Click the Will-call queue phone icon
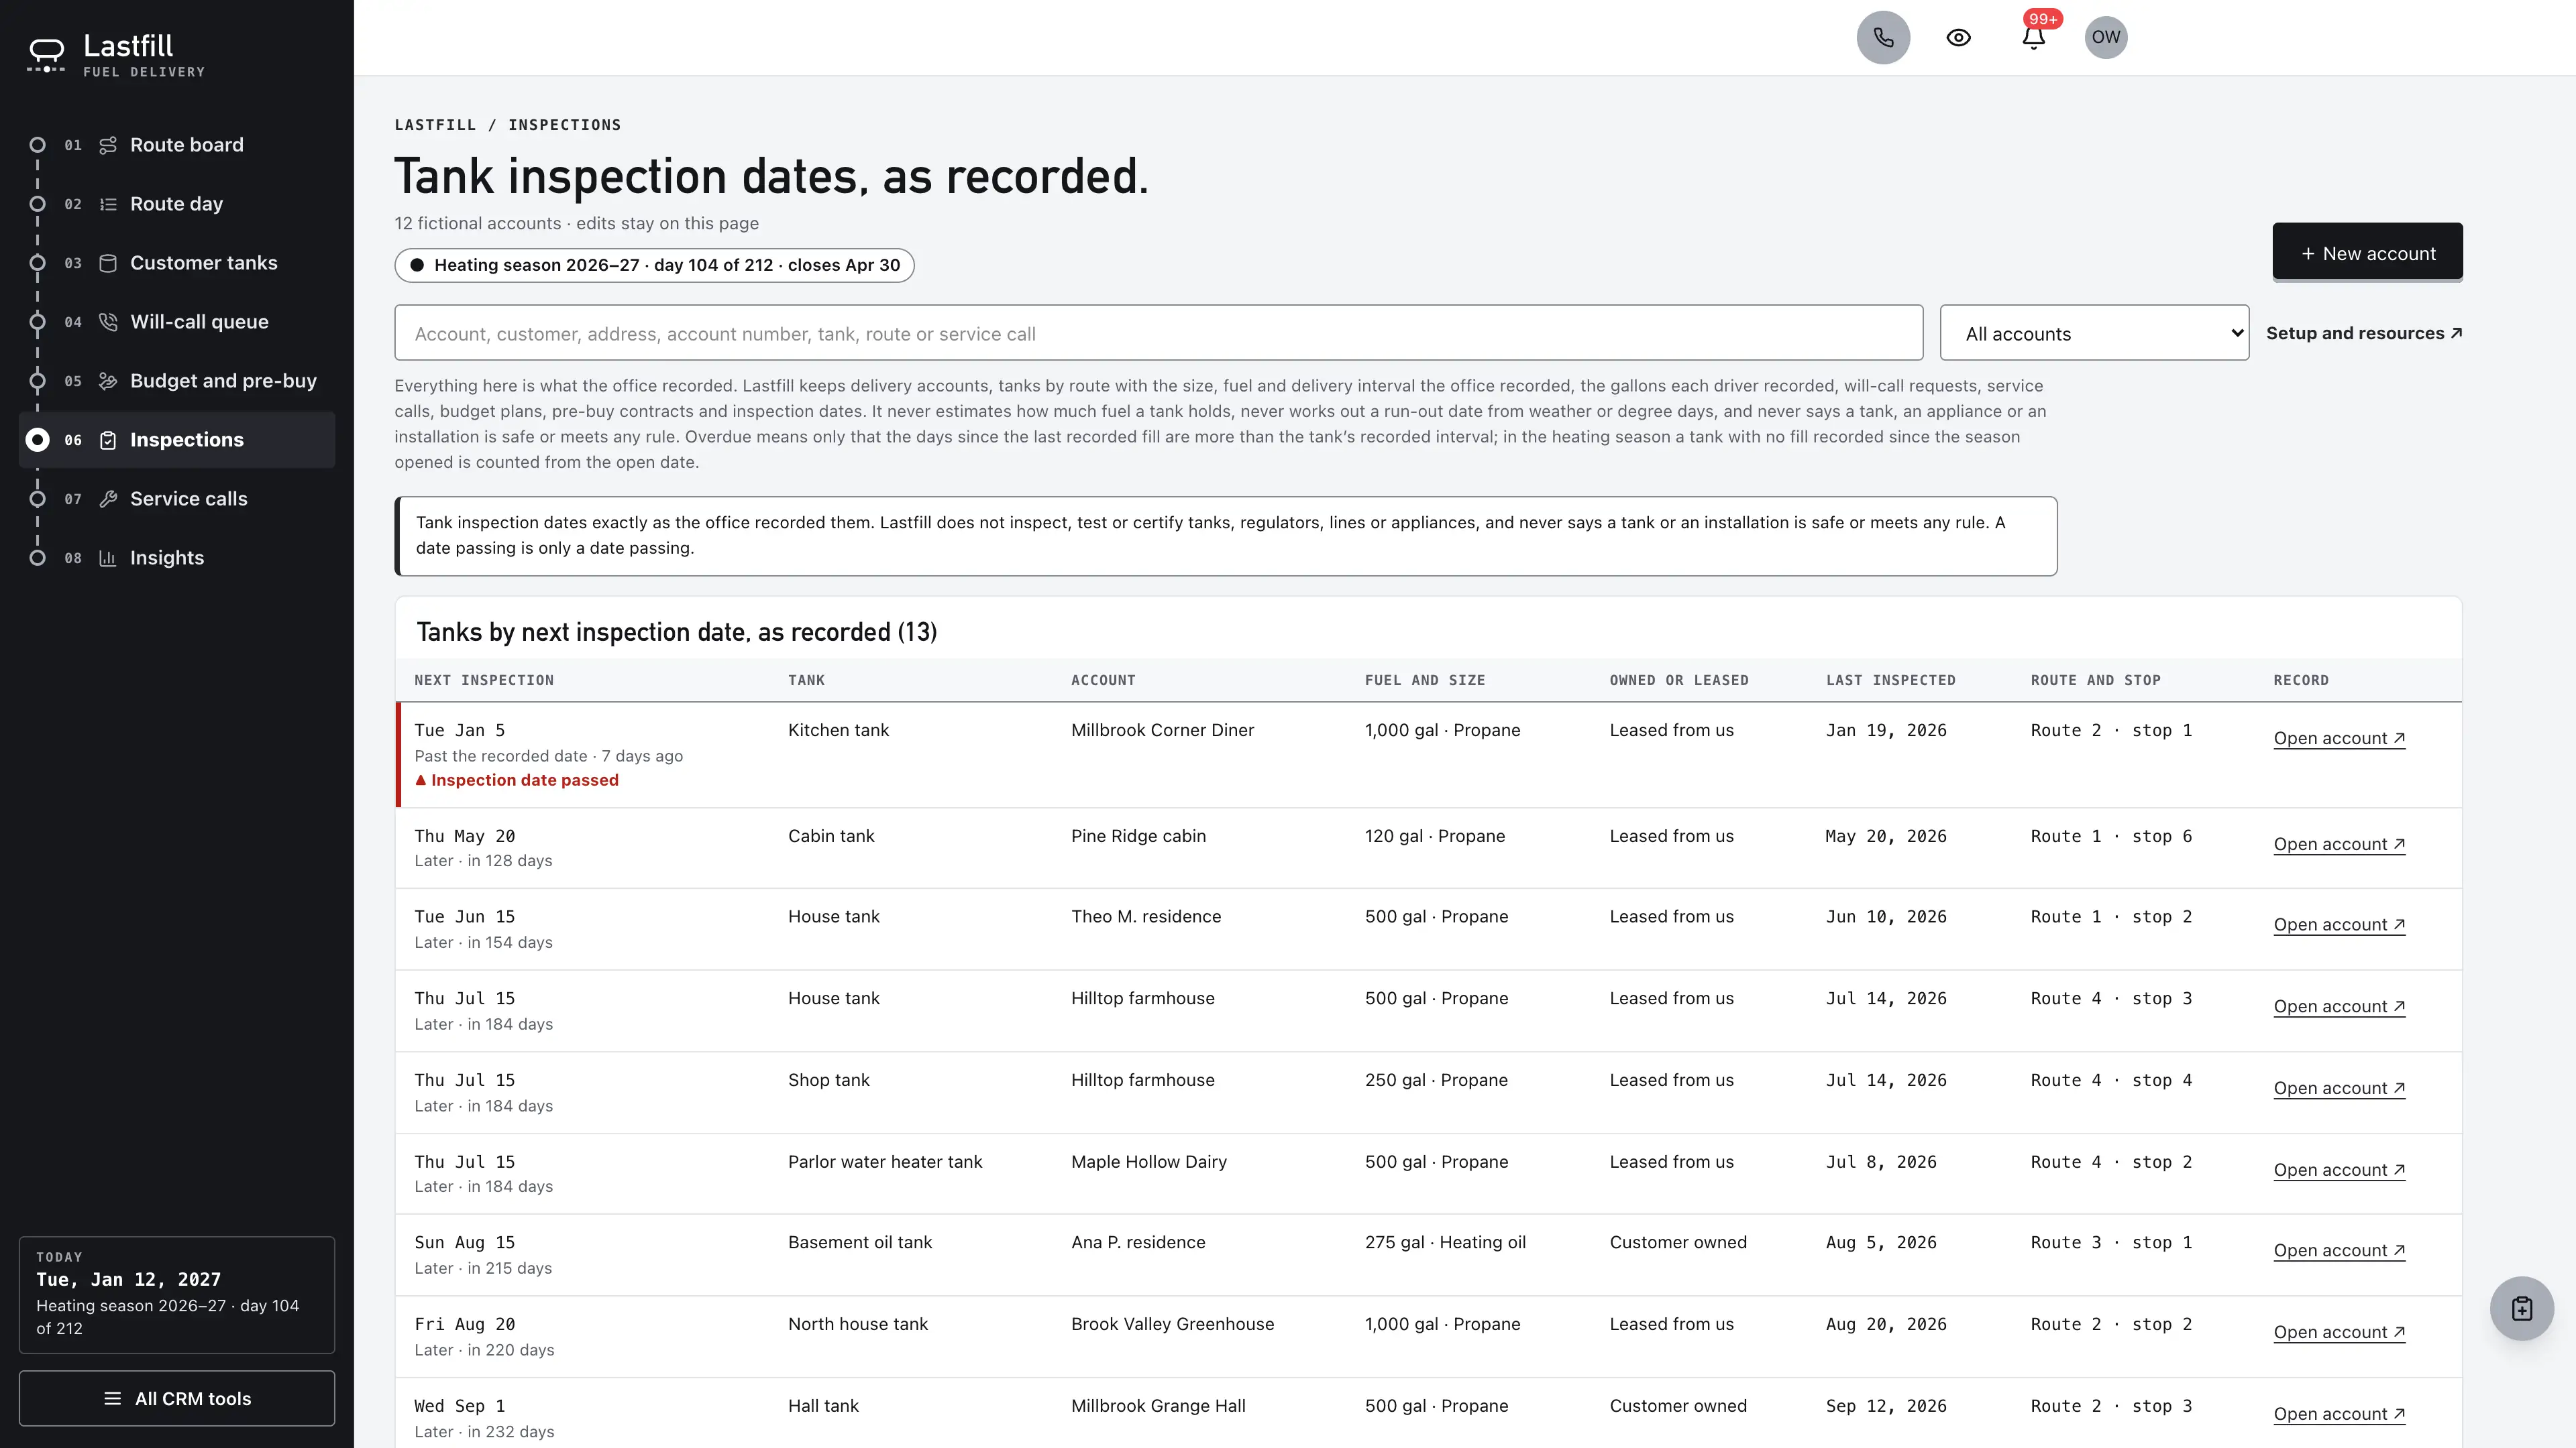The width and height of the screenshot is (2576, 1448). pos(108,322)
